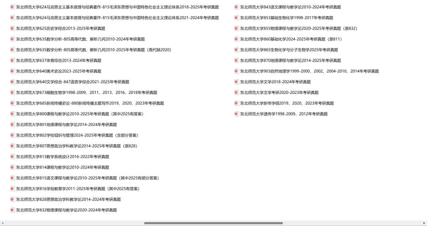Click PDF icon of 624马克思主义 2018-2025 file

pos(13,7)
